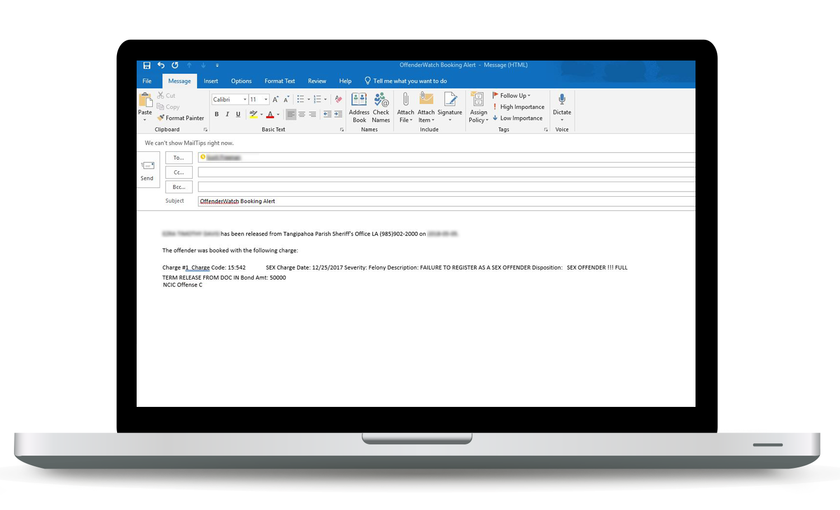The width and height of the screenshot is (840, 510).
Task: Expand the highlight color arrow
Action: click(x=262, y=115)
